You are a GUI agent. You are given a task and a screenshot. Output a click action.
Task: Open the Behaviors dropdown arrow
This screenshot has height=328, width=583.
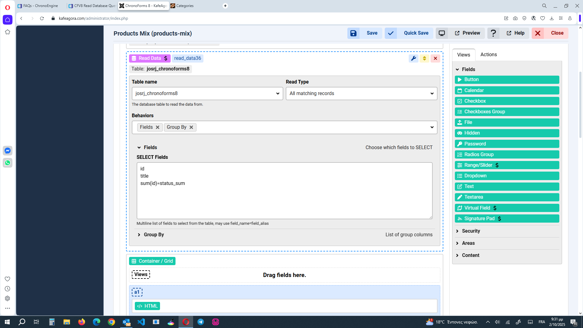[432, 127]
